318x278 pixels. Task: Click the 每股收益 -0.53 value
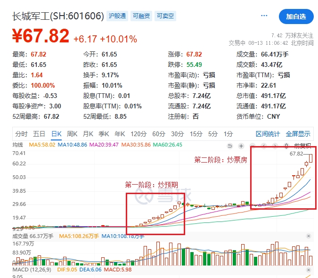(50, 96)
